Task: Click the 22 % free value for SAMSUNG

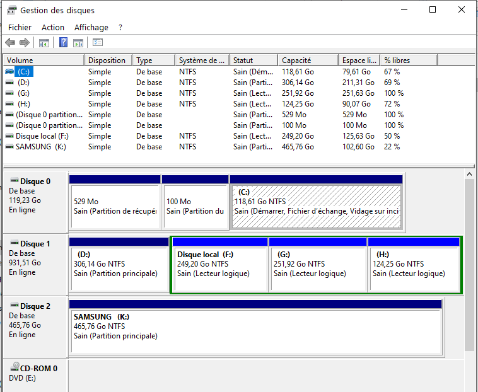Action: tap(392, 147)
